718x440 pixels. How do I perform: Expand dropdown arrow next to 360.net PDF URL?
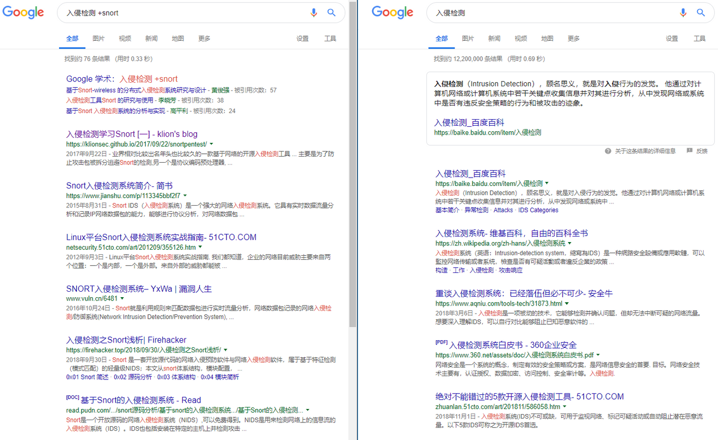[x=598, y=355]
